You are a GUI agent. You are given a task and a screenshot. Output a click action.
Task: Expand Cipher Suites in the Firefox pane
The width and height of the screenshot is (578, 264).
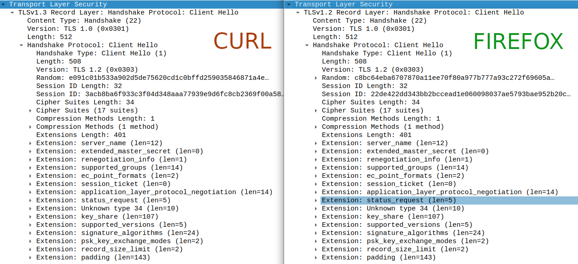[316, 110]
